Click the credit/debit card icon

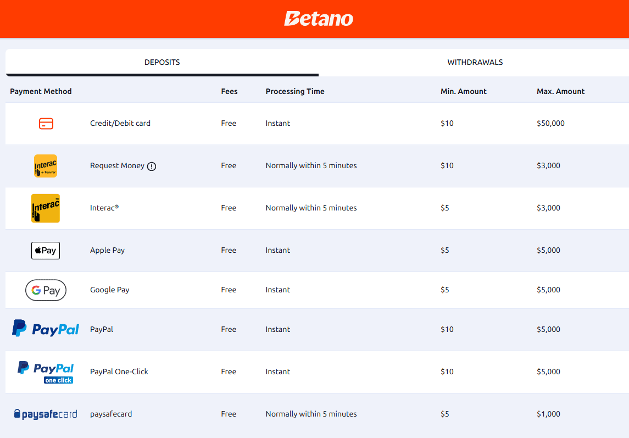(x=46, y=123)
